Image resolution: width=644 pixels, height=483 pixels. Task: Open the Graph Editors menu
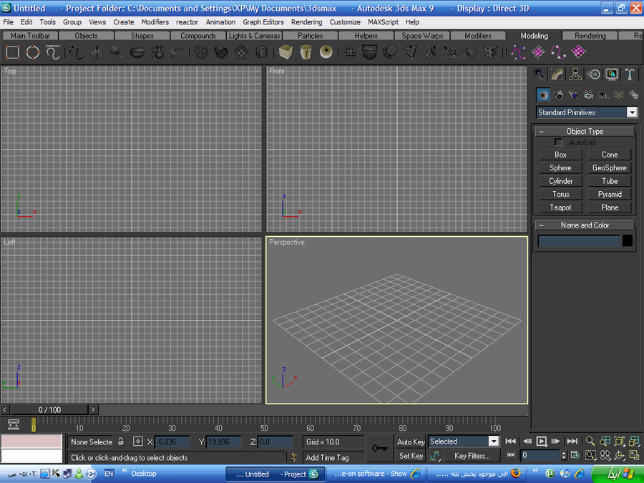[263, 22]
